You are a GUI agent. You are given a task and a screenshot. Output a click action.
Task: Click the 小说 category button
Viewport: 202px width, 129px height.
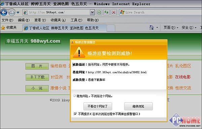pyautogui.click(x=37, y=88)
